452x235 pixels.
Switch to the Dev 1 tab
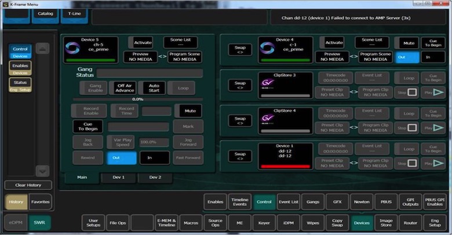click(x=118, y=177)
